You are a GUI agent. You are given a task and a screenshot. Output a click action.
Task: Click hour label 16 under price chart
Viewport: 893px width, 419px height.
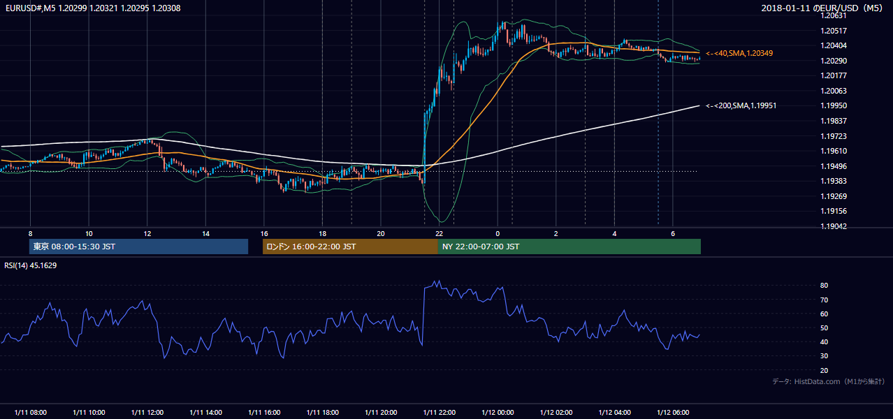coord(263,233)
